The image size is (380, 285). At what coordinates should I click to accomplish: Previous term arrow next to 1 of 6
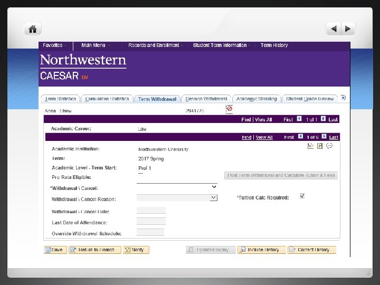(300, 136)
